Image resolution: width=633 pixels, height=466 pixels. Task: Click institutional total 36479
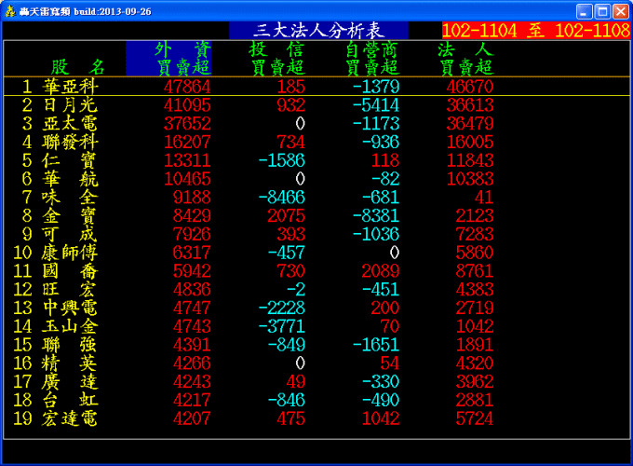470,124
